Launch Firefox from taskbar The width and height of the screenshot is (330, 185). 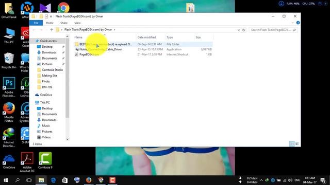tap(89, 180)
